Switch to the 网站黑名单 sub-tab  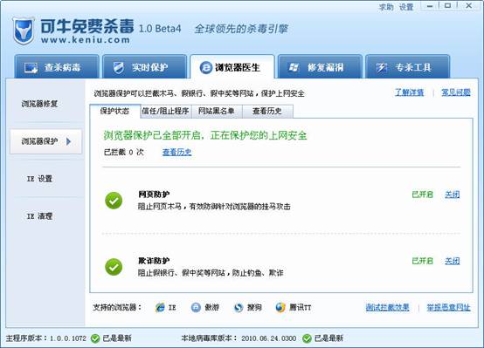[x=217, y=112]
